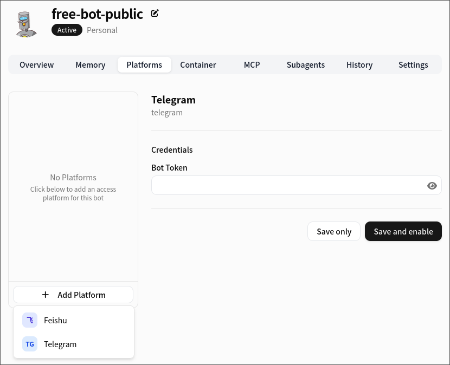View the History tab
This screenshot has height=365, width=450.
(359, 65)
